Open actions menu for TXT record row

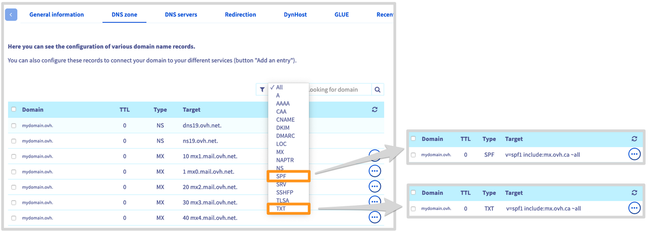click(634, 208)
